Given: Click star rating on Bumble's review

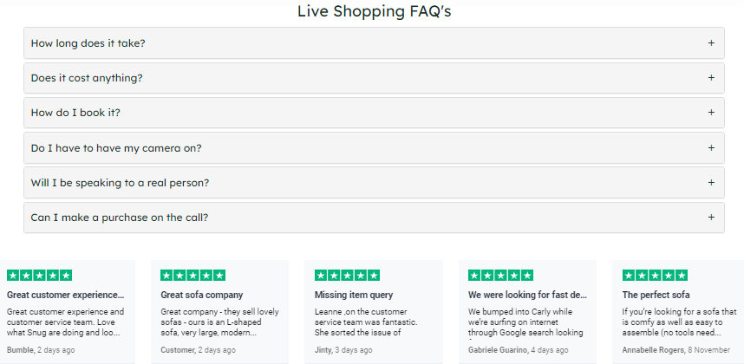Looking at the screenshot, I should [x=39, y=276].
